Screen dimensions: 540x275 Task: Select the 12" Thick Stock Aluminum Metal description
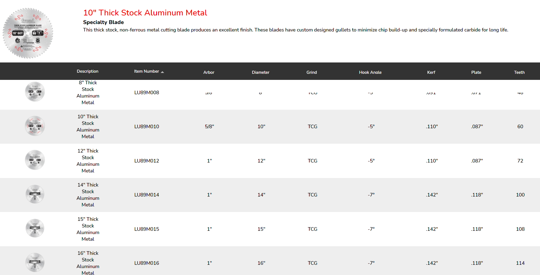point(88,161)
